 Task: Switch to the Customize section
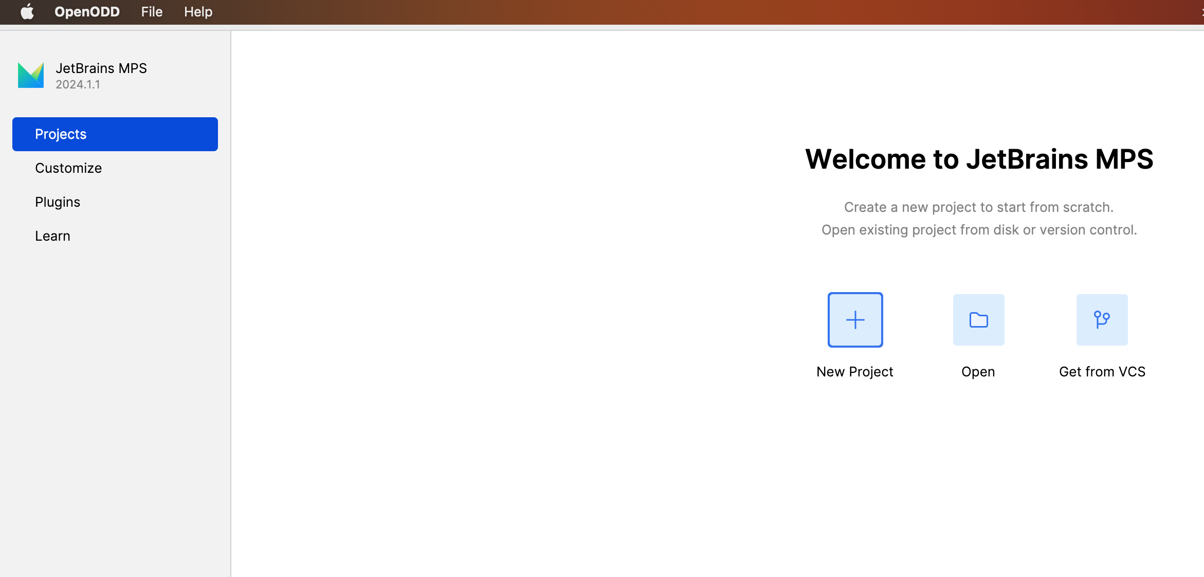tap(68, 168)
